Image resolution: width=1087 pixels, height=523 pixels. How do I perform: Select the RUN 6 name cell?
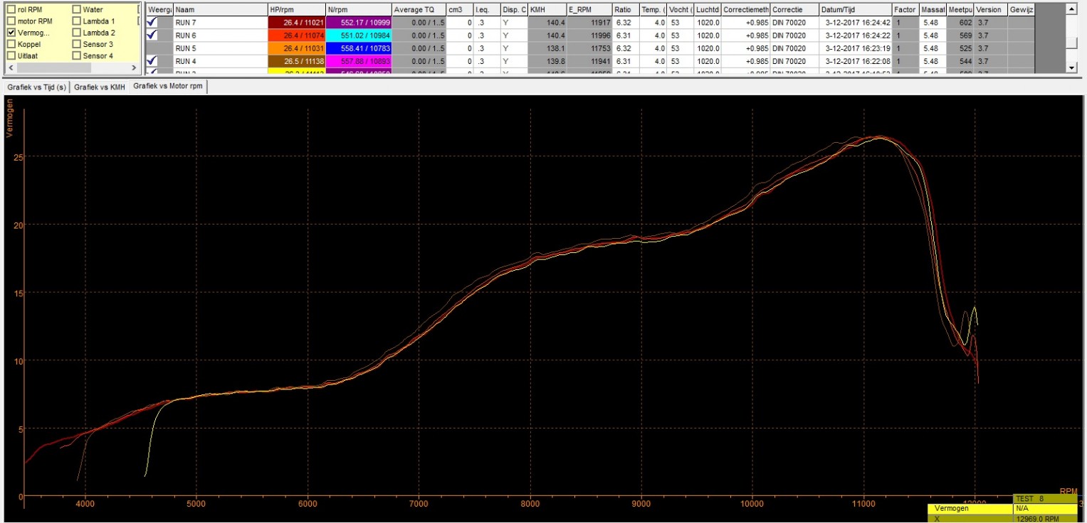coord(221,36)
